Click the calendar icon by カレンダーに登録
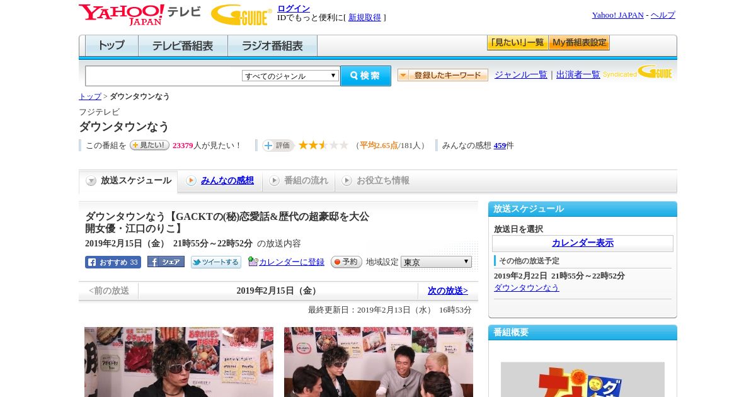756x397 pixels. click(253, 262)
